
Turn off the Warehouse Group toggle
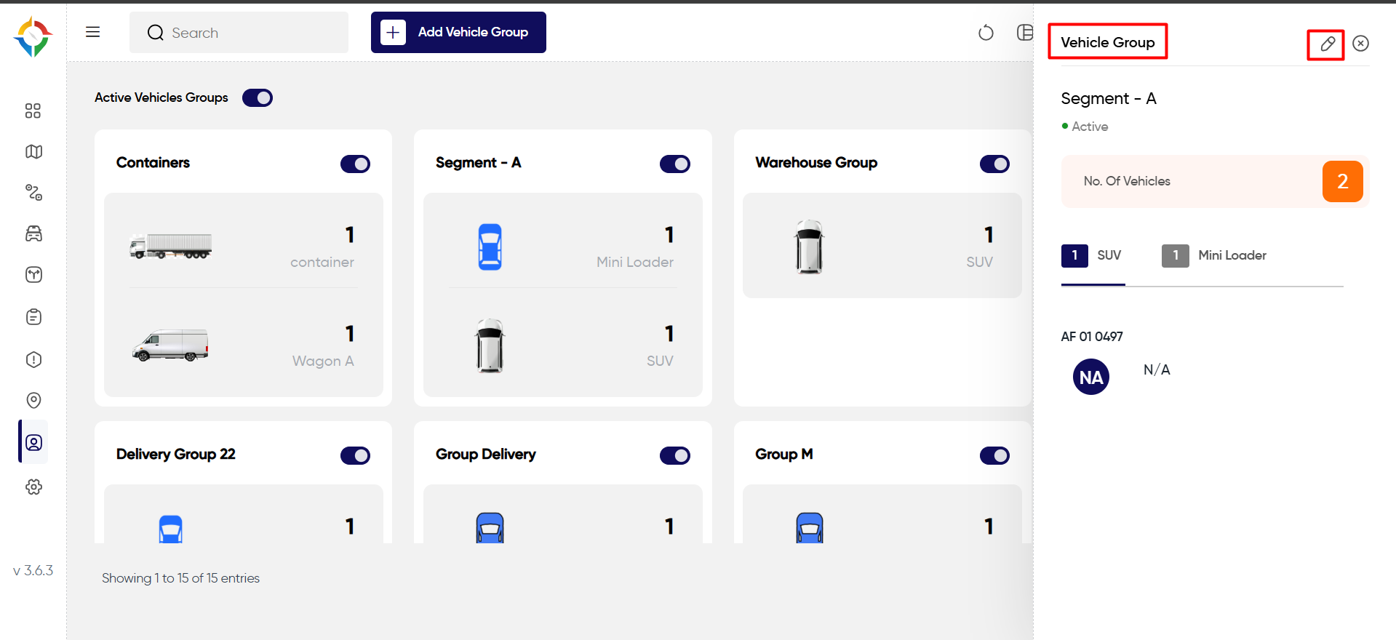point(994,164)
